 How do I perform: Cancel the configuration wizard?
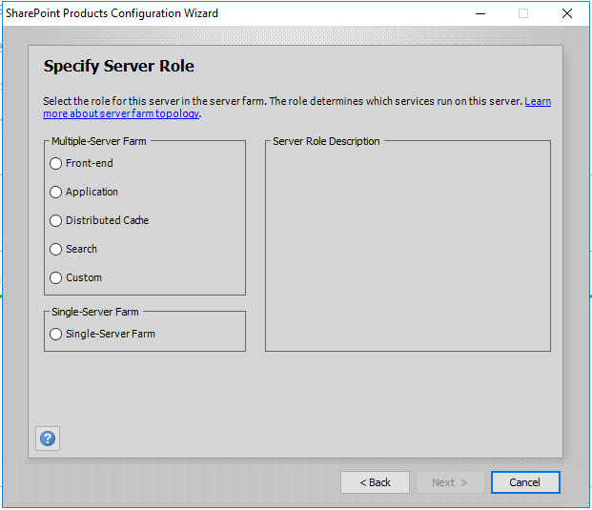[525, 482]
